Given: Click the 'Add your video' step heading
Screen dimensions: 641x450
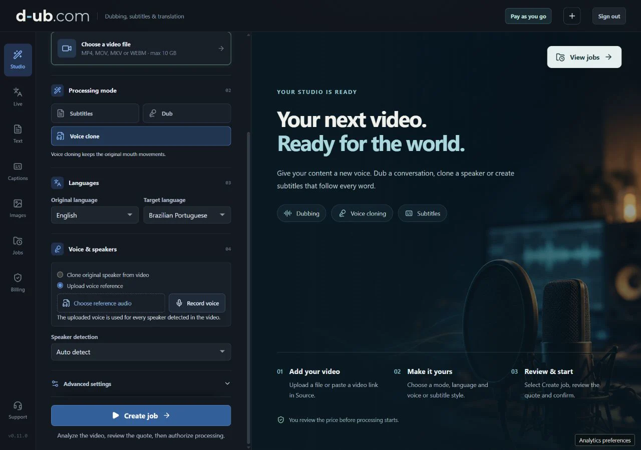Looking at the screenshot, I should (x=314, y=371).
